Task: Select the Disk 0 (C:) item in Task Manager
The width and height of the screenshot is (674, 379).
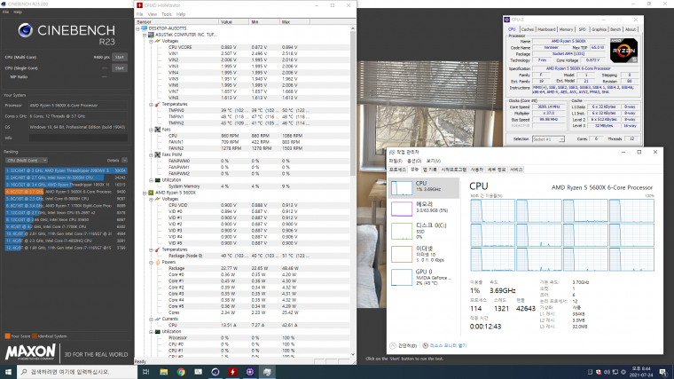Action: (x=424, y=231)
